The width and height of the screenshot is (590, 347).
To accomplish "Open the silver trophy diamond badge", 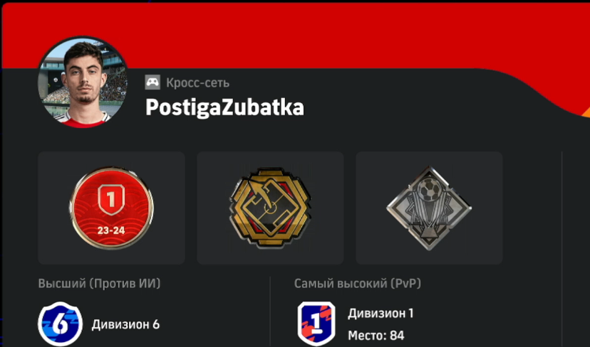I will (429, 208).
